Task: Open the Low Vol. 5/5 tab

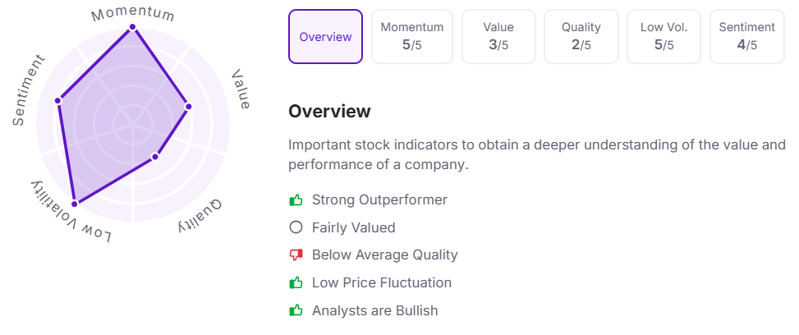Action: pos(664,37)
